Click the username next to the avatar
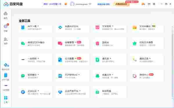 (x=82, y=4)
